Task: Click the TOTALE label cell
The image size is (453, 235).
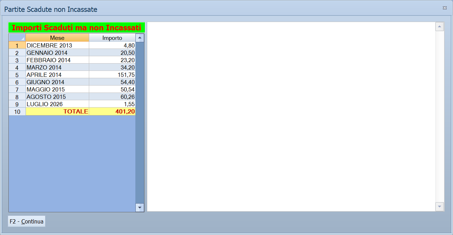Action: coord(57,111)
